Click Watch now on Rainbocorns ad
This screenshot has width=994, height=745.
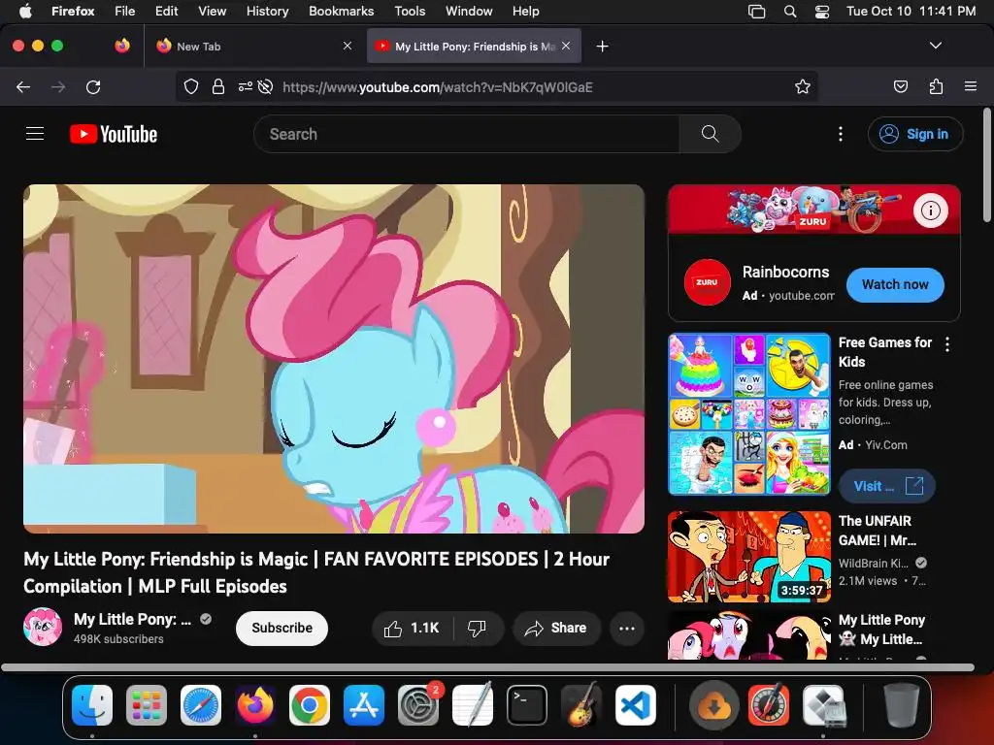[x=895, y=285]
